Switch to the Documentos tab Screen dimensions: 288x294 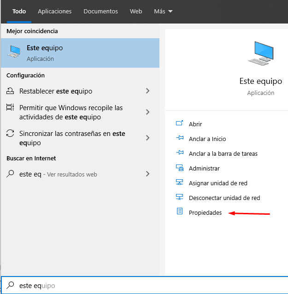click(x=101, y=12)
